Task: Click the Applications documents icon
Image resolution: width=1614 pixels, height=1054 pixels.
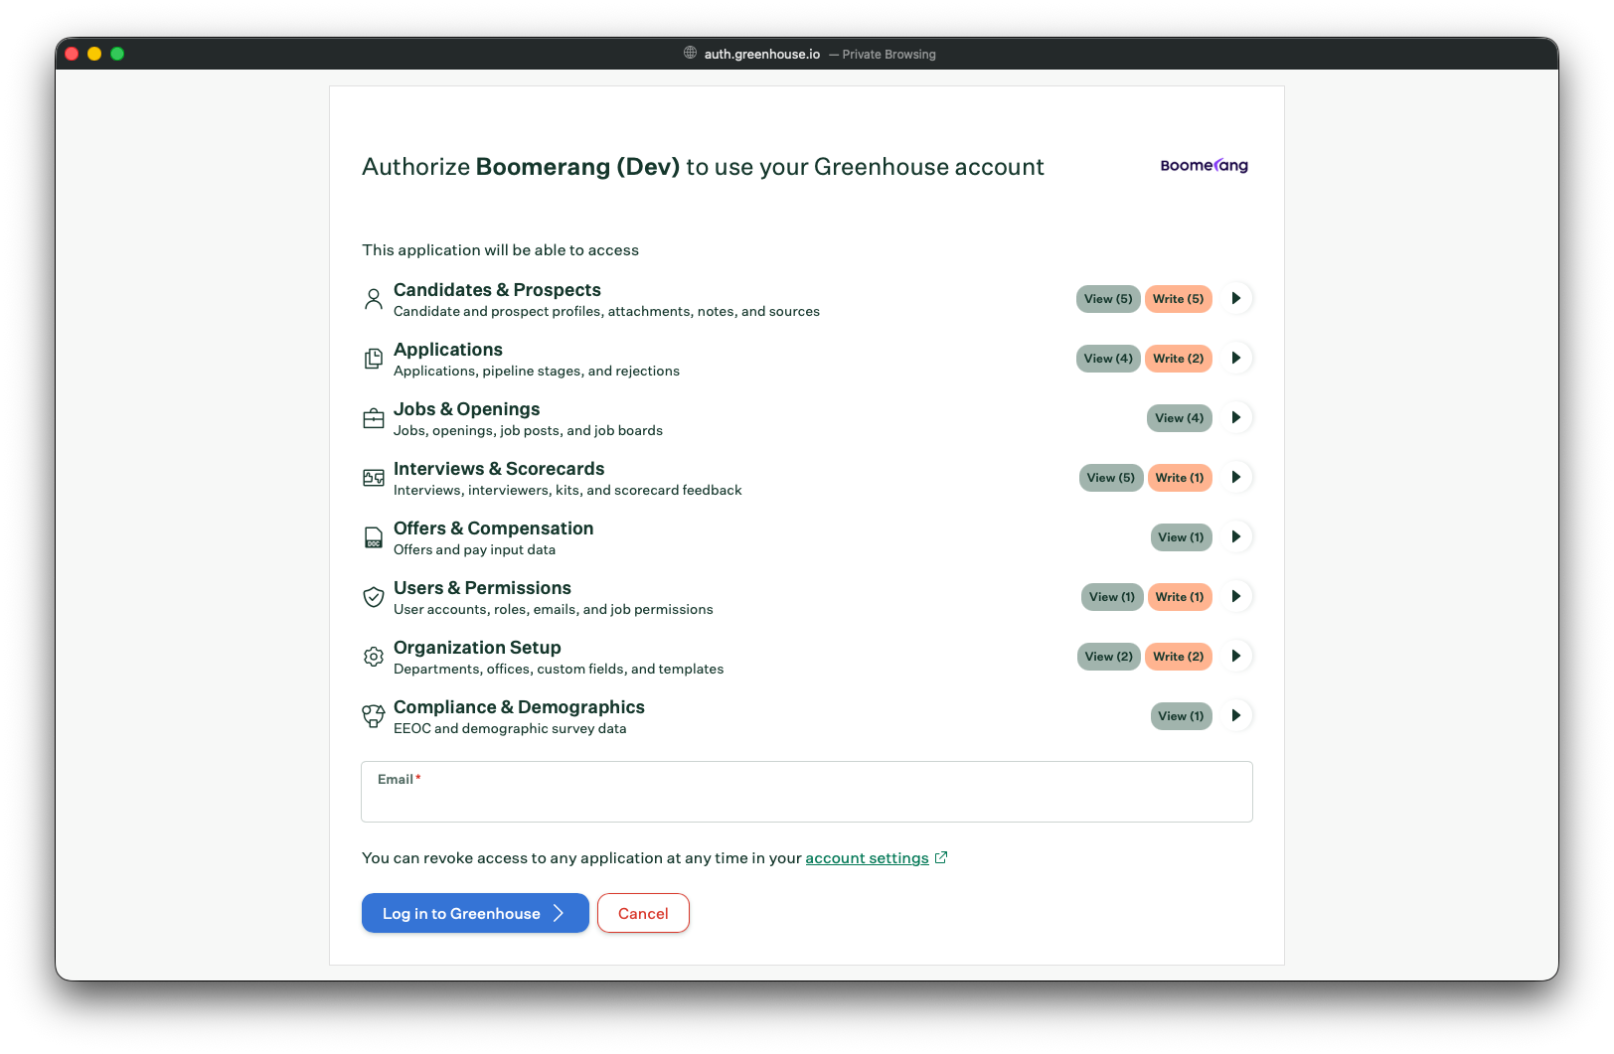Action: point(373,359)
